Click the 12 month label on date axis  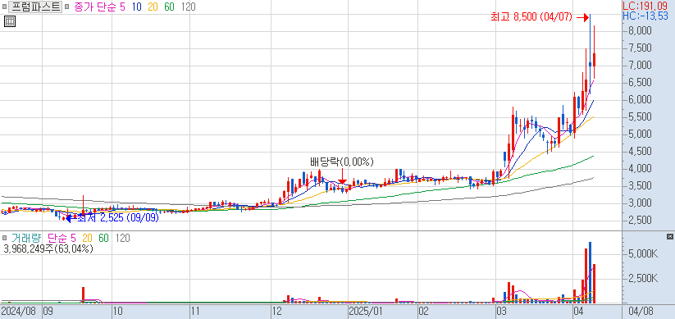[276, 311]
